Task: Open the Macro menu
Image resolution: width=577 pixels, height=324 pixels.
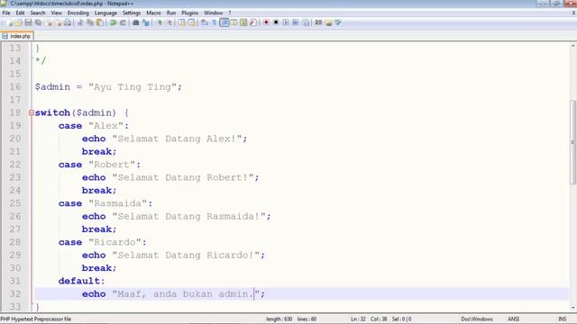Action: [x=153, y=13]
